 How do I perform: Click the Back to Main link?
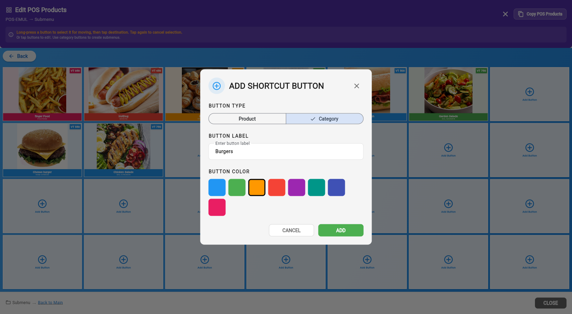[x=50, y=303]
